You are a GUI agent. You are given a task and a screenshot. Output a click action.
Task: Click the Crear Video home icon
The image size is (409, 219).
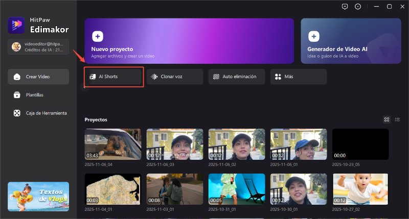click(17, 77)
